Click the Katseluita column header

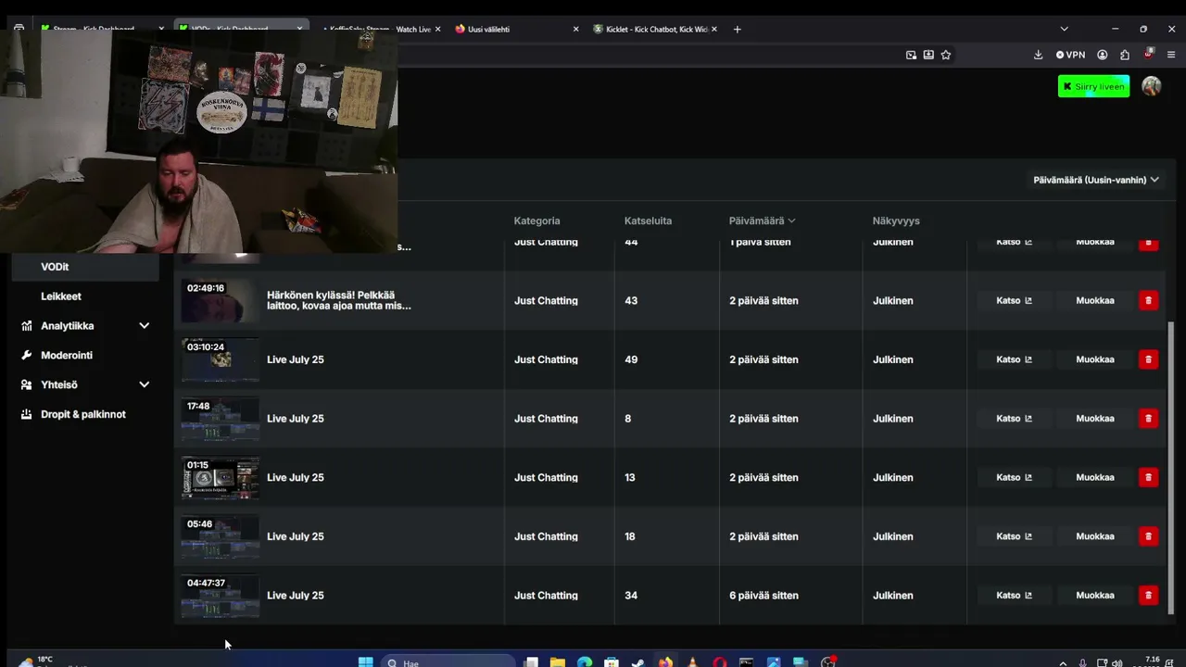648,220
